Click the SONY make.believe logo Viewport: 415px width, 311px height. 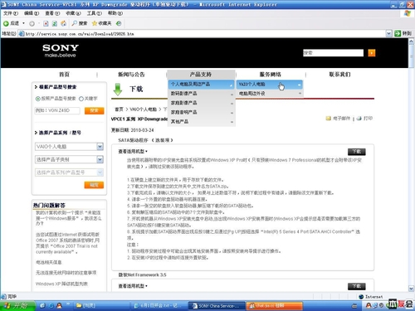61,51
